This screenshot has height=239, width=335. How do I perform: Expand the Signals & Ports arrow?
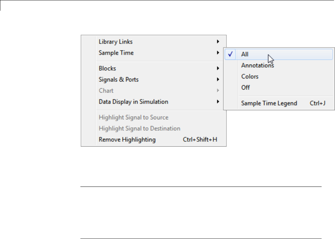[218, 80]
